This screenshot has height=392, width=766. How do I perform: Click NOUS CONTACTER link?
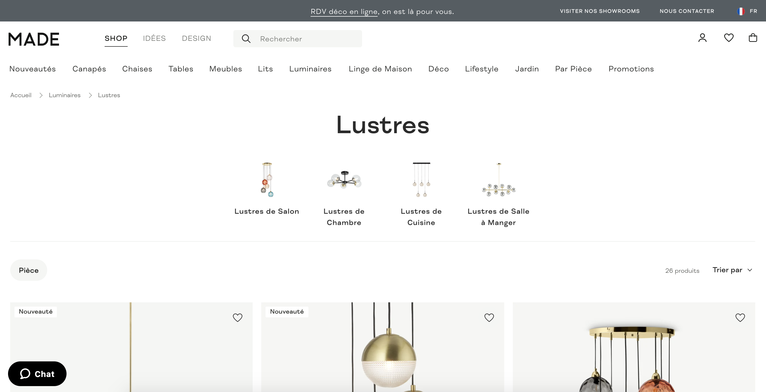687,11
